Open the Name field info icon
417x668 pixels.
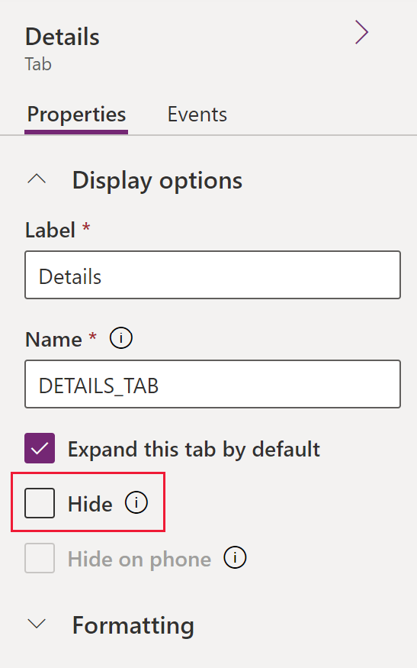(x=121, y=338)
